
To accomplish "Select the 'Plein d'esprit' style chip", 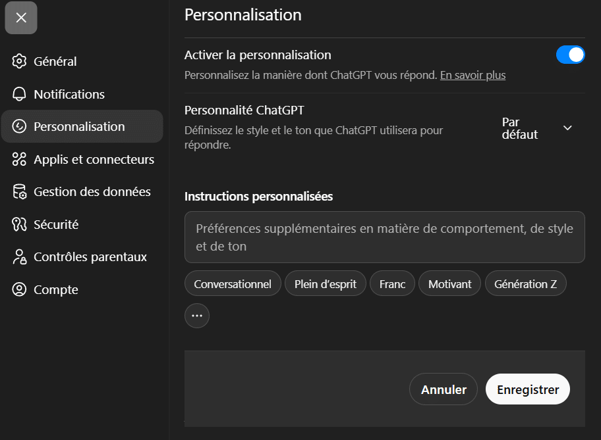I will coord(325,284).
